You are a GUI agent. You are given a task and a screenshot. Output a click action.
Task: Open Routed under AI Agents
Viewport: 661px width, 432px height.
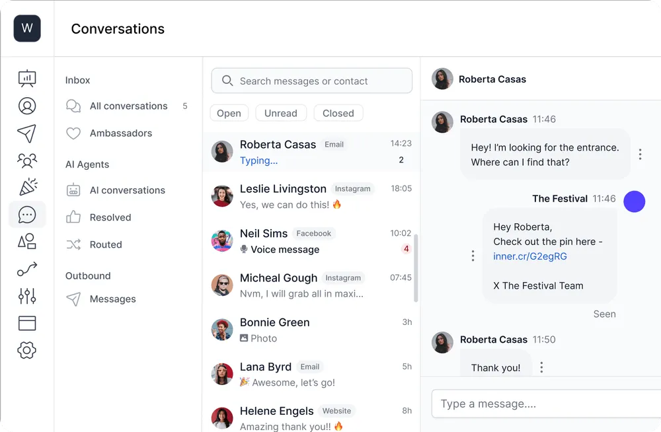pos(105,244)
